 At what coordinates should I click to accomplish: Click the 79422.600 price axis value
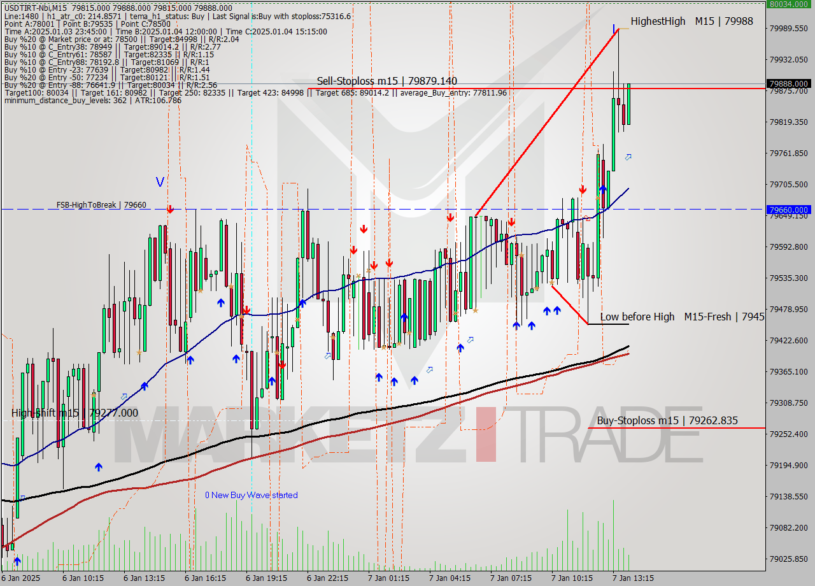pyautogui.click(x=790, y=340)
